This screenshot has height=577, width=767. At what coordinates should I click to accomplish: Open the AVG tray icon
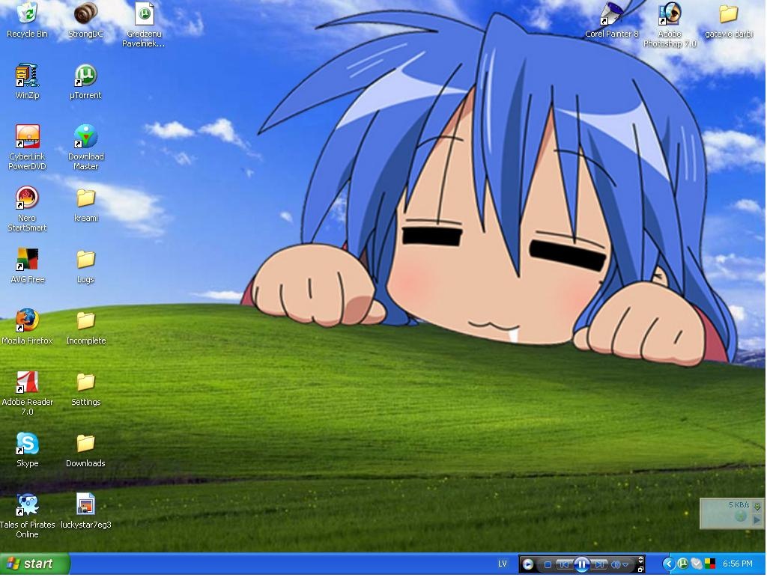click(x=710, y=564)
